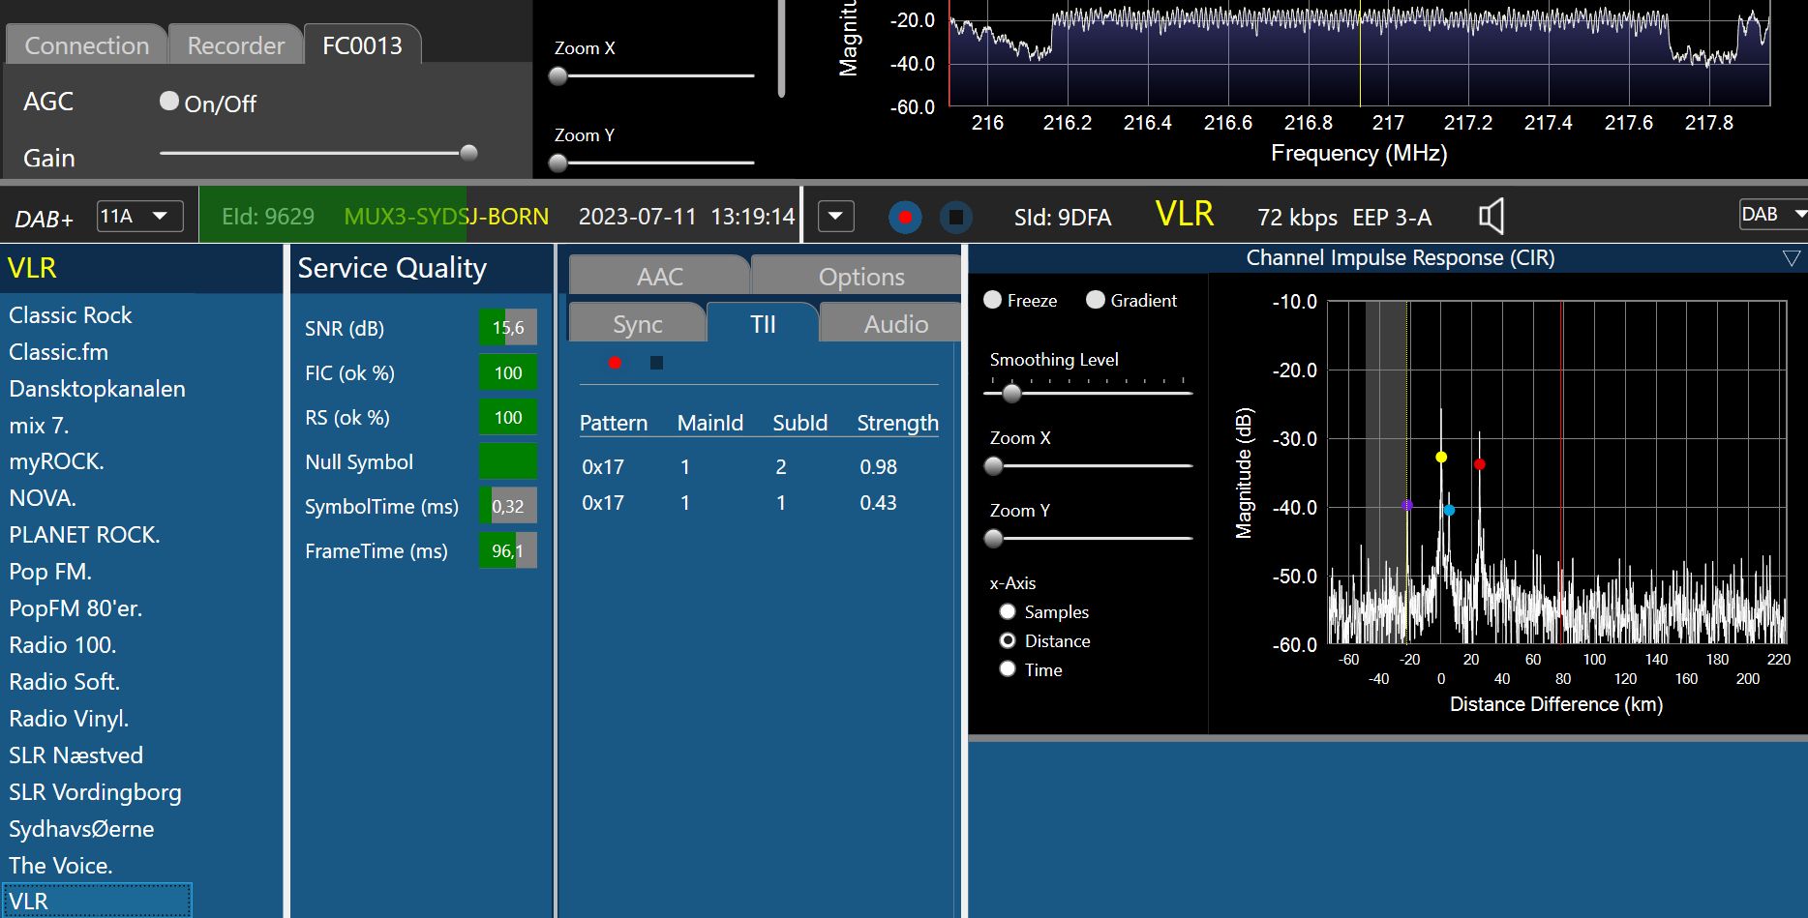Enable the Freeze option

993,300
